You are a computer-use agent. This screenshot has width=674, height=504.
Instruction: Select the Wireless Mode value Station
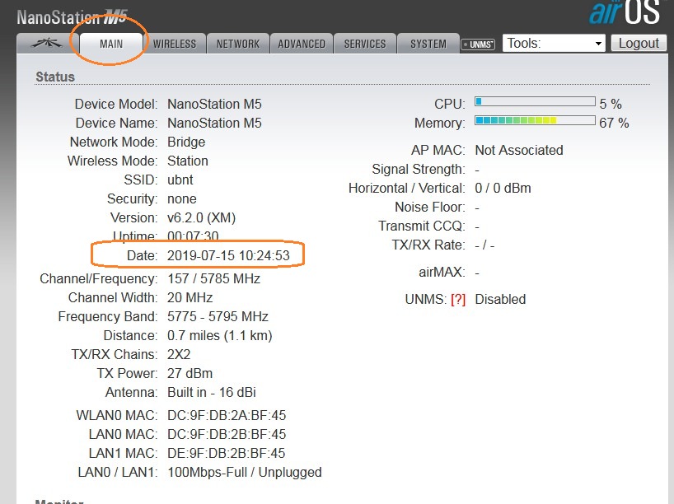point(188,161)
